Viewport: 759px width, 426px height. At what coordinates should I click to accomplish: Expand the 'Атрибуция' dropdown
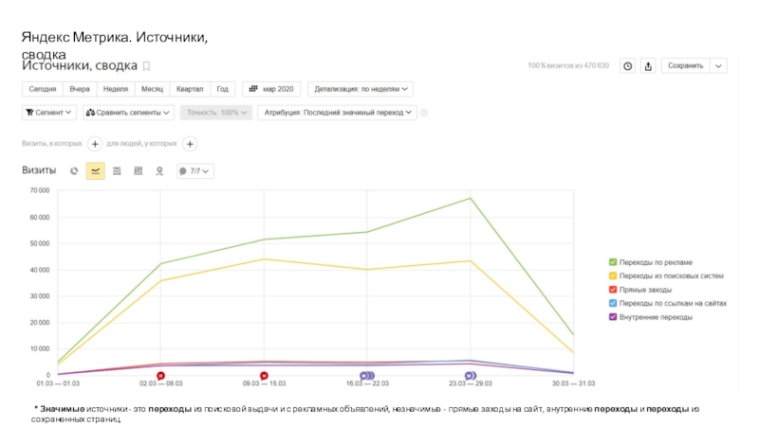click(x=337, y=113)
